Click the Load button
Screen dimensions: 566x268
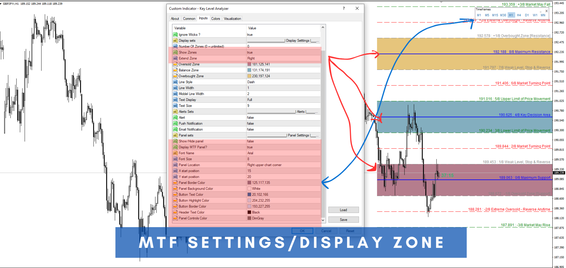(344, 210)
